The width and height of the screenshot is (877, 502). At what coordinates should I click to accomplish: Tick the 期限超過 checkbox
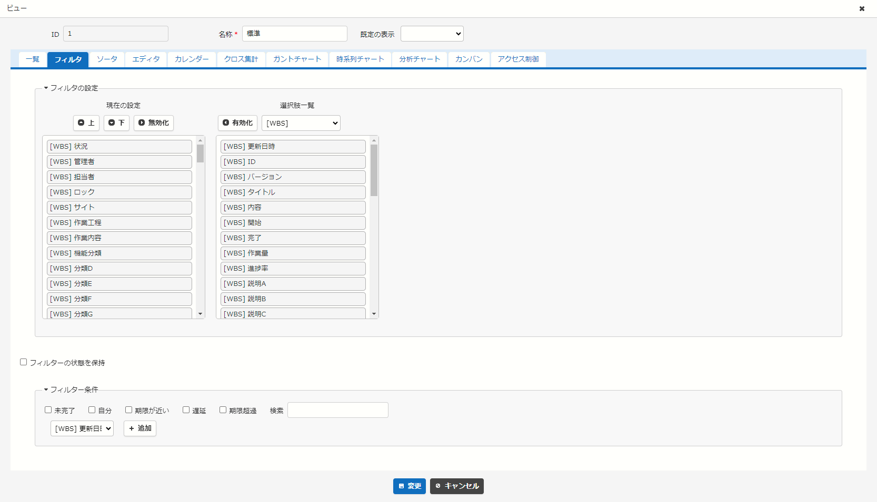click(223, 410)
